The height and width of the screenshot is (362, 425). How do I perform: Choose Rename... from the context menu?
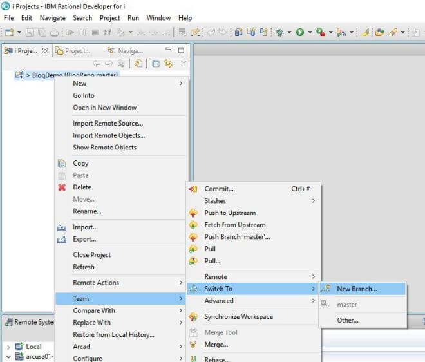[x=120, y=211]
